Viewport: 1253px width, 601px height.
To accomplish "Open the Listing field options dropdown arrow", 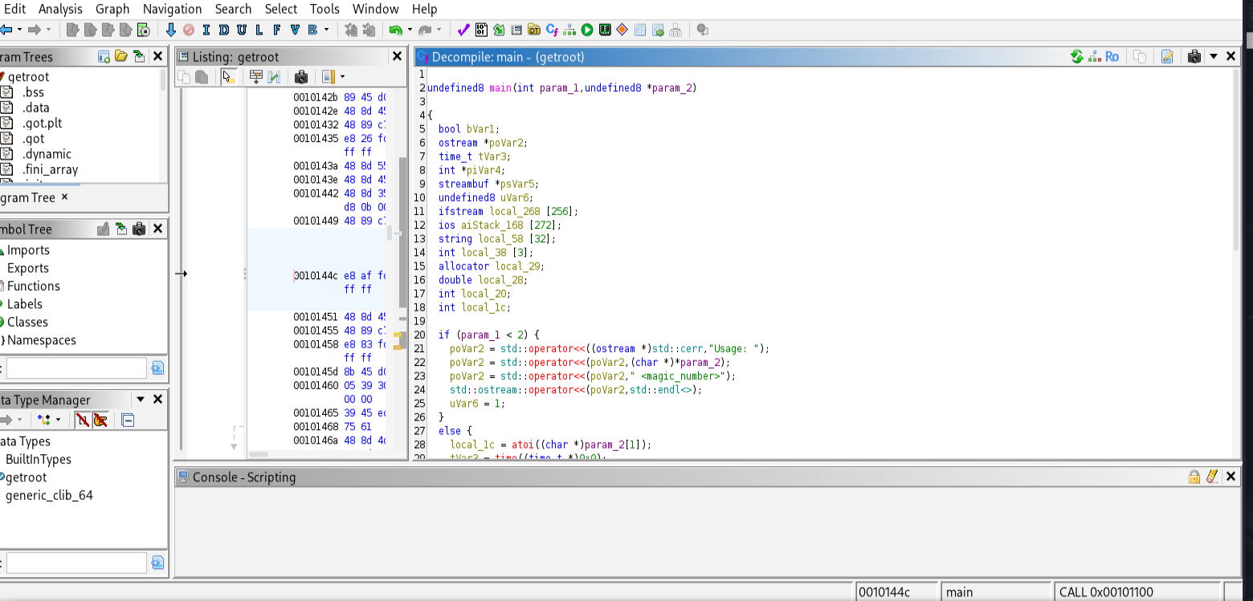I will pos(343,77).
